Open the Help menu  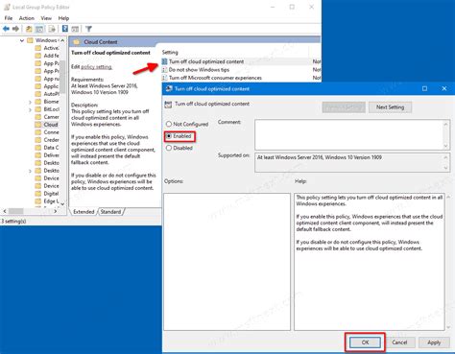coord(63,18)
